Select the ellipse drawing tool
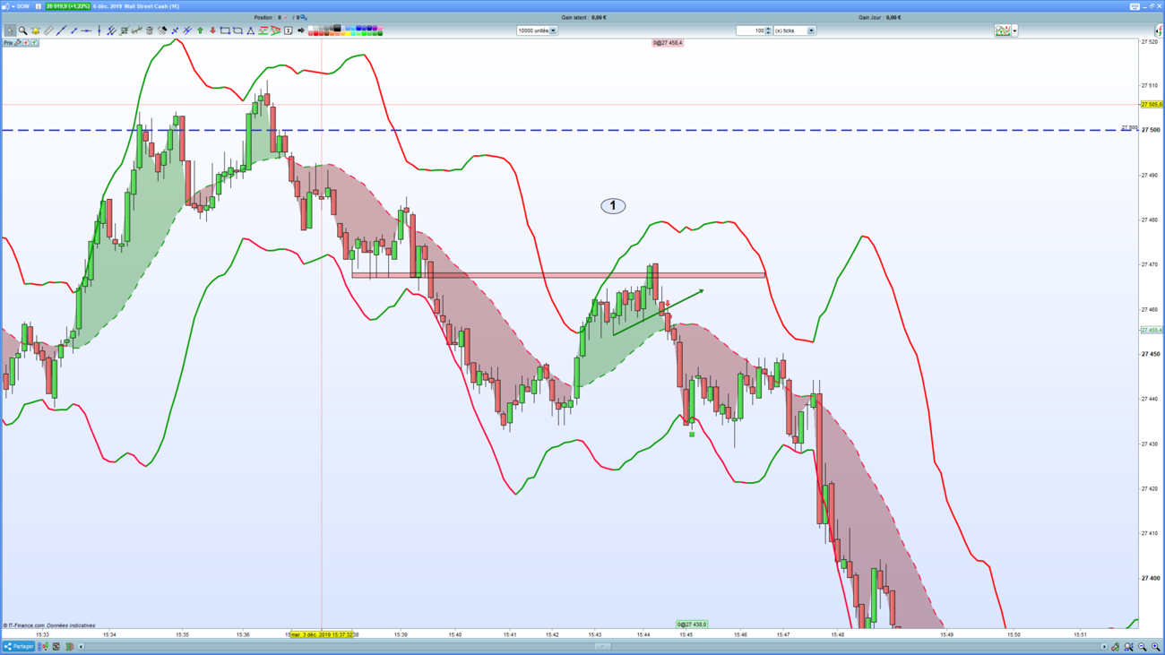The height and width of the screenshot is (655, 1165). (x=237, y=30)
